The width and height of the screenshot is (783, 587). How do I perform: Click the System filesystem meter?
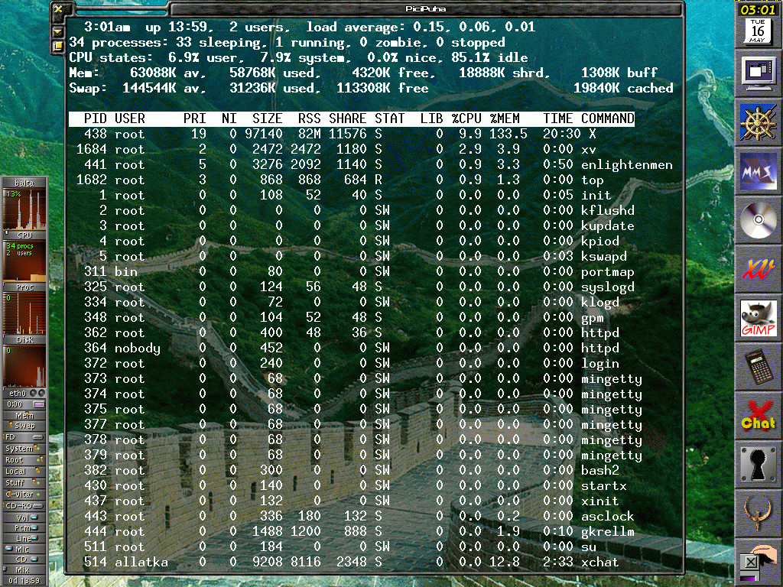click(24, 448)
